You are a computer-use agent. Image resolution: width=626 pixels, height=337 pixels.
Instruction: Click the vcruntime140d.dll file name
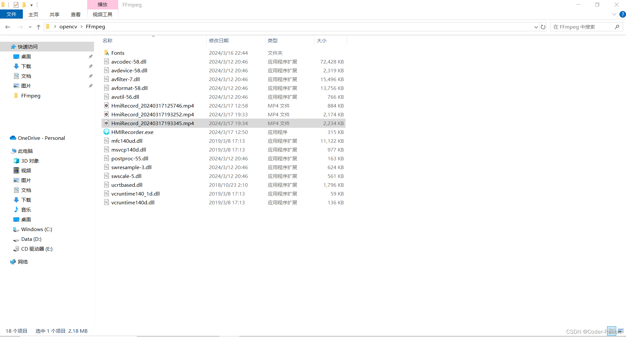click(x=133, y=203)
